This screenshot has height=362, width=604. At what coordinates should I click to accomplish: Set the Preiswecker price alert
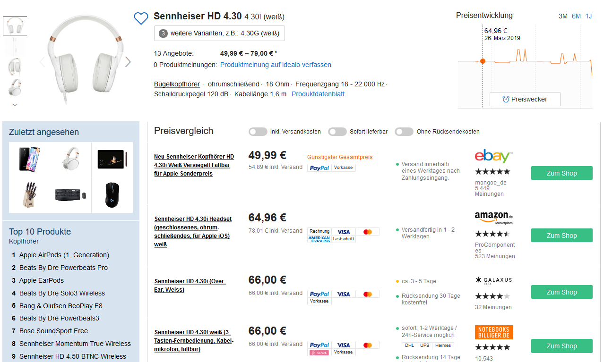pos(525,99)
